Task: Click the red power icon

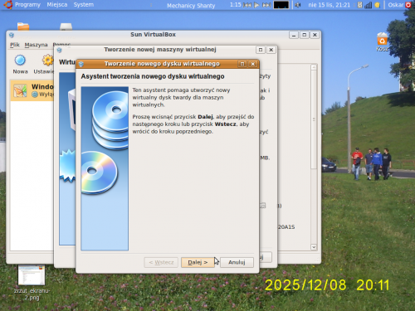Action: coord(408,5)
